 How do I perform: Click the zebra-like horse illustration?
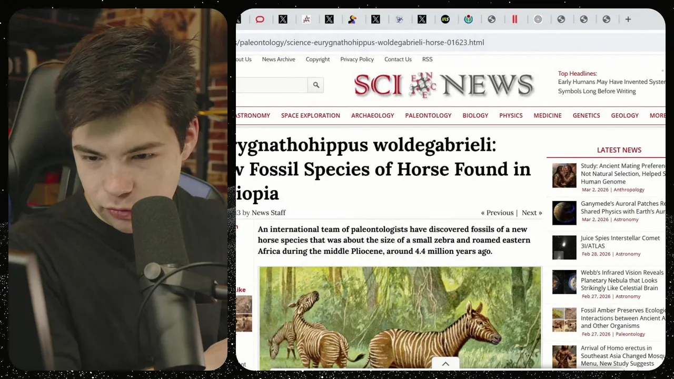400,317
